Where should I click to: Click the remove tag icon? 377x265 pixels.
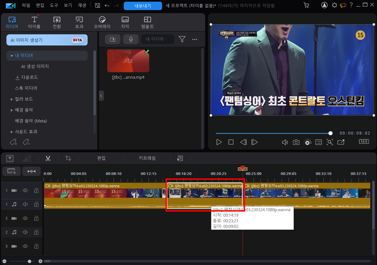[26, 142]
